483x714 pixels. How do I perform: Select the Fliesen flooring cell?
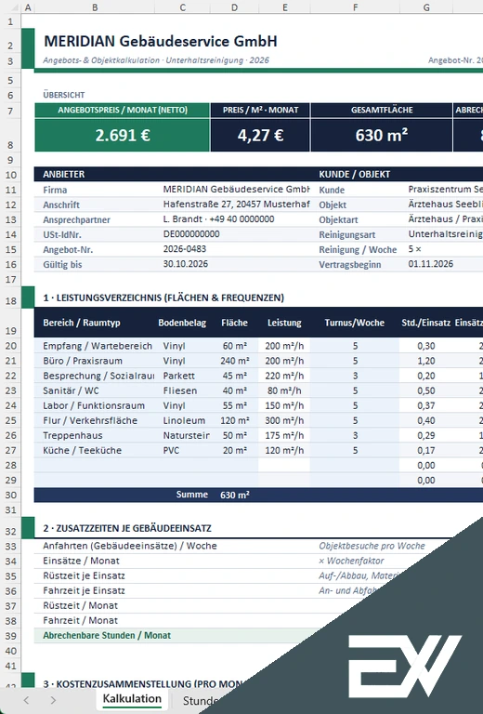[180, 390]
